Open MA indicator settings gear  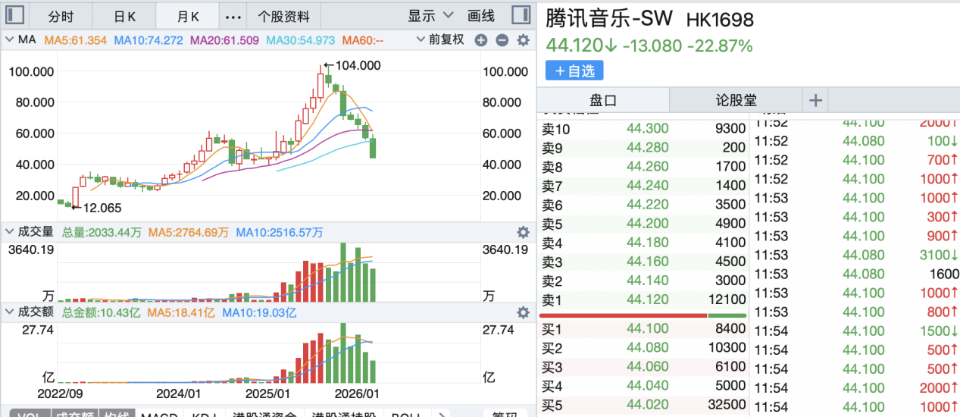[x=523, y=40]
